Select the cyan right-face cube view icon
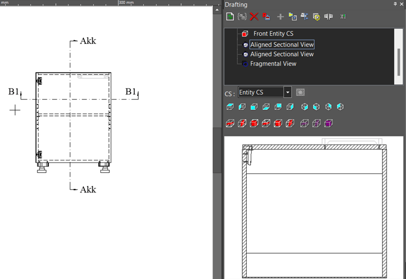Viewport: 406px width, 279px height. click(290, 107)
